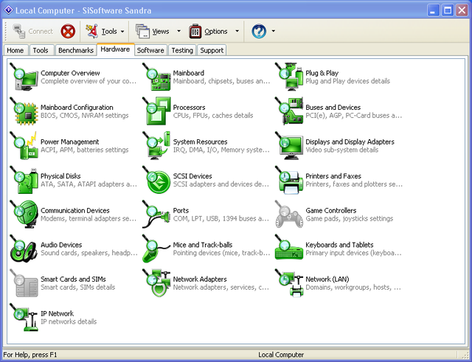Click 'CPUs, FPUs, caches details' description

pyautogui.click(x=213, y=116)
